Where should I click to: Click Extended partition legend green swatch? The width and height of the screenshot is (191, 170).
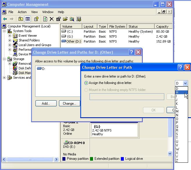[92, 159]
